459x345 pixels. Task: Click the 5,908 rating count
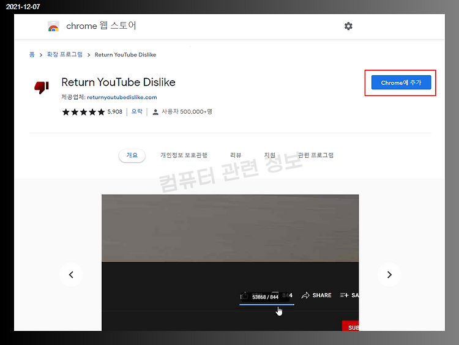pos(115,112)
